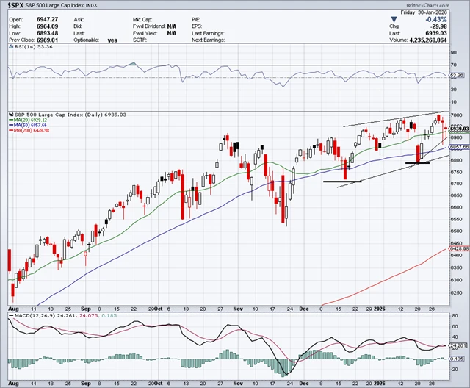Select the short support line near January 20
This screenshot has width=470, height=388.
[417, 163]
